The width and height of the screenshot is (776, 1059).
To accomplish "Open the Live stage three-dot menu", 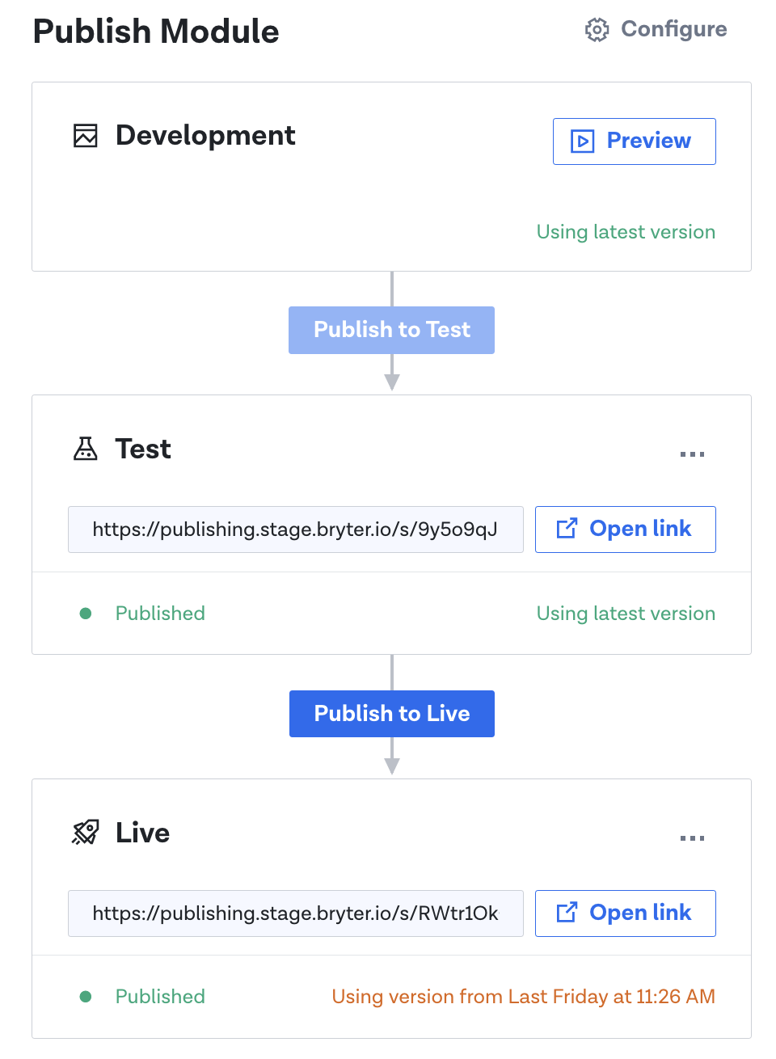I will click(692, 838).
